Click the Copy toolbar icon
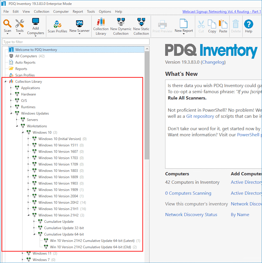262x263 pixels. (212, 27)
